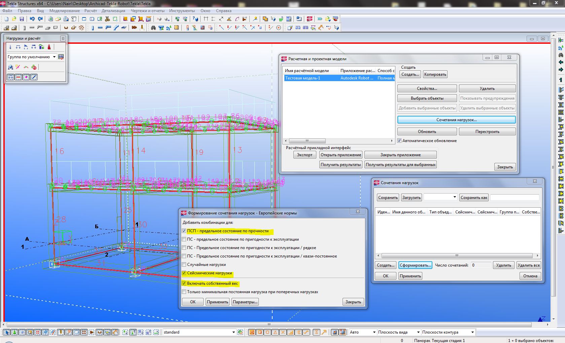
Task: Open the Чертежи и отчеты menu
Action: 147,11
